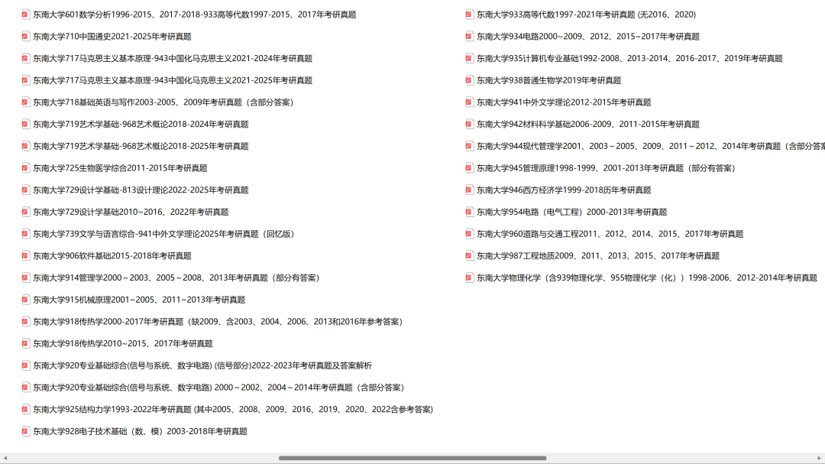Click PDF icon for 719艺术学基础 2018-2024 file
Viewport: 825px width, 464px height.
25,125
